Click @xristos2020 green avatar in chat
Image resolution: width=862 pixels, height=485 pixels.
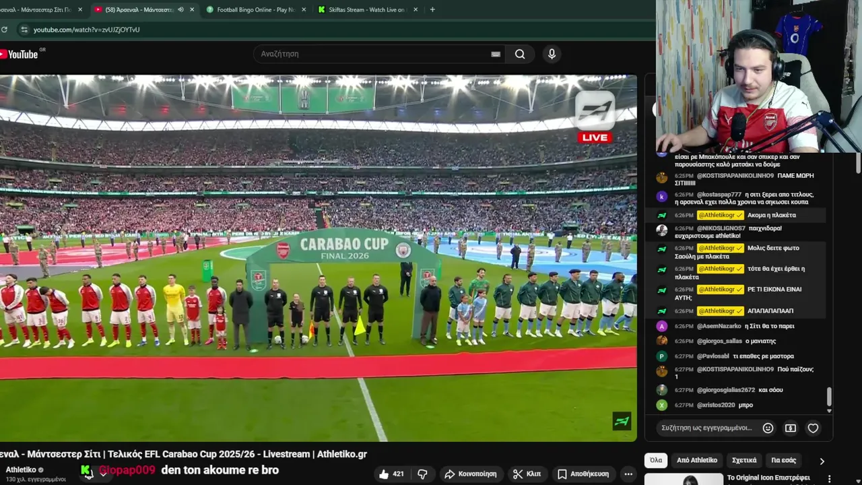point(662,405)
